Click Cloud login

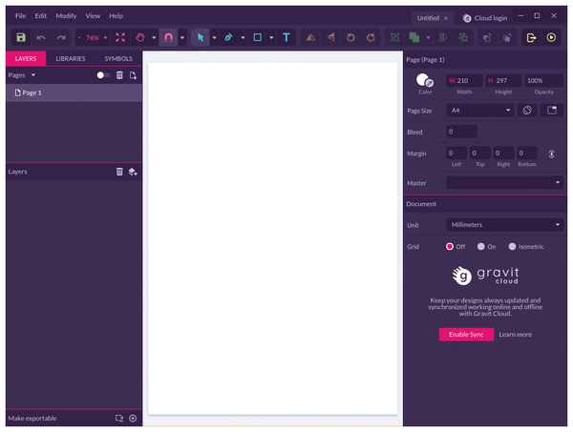484,18
